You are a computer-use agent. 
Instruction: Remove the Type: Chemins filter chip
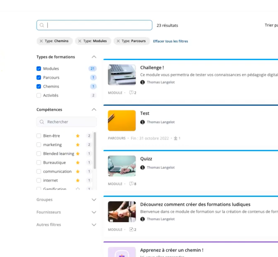click(x=41, y=41)
